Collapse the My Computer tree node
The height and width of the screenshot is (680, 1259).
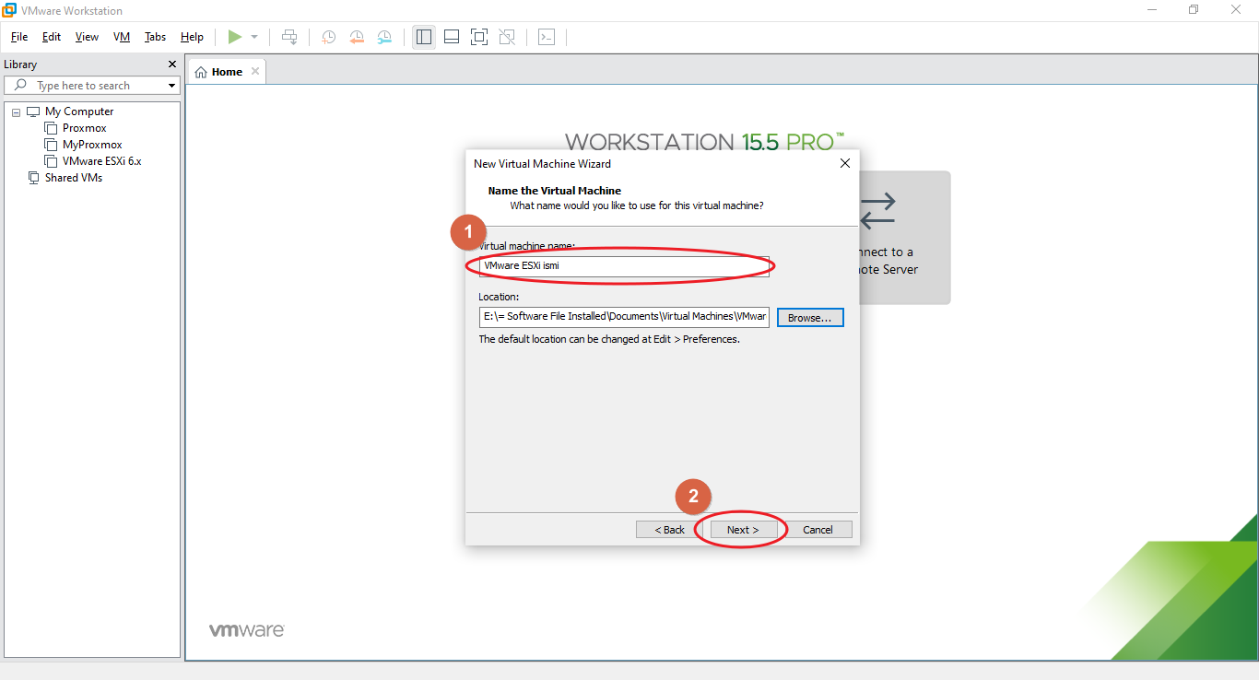point(15,111)
